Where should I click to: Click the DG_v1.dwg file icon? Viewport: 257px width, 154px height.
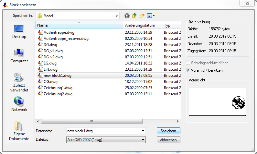point(40,51)
